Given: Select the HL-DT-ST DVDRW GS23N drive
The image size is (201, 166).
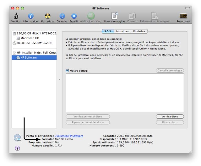Looking at the screenshot, I should point(34,43).
